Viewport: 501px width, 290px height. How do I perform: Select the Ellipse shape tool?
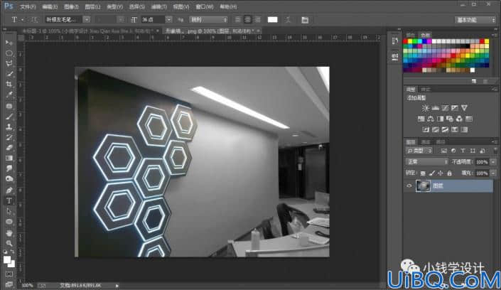pos(9,222)
